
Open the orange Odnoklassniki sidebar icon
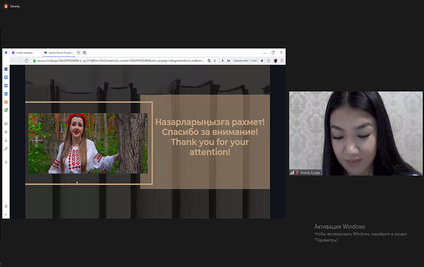tap(6, 102)
